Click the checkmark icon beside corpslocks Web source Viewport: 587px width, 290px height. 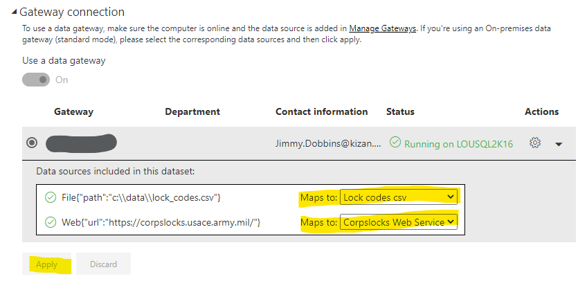coord(50,222)
